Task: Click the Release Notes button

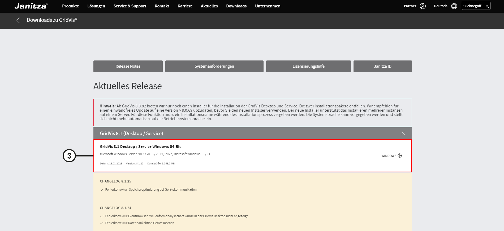Action: point(128,66)
